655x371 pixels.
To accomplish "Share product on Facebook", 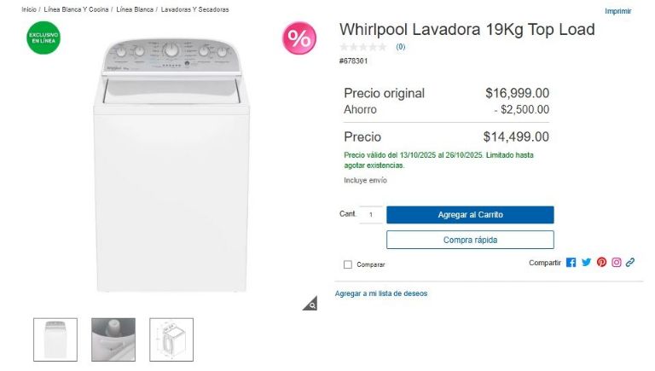I will (x=571, y=263).
